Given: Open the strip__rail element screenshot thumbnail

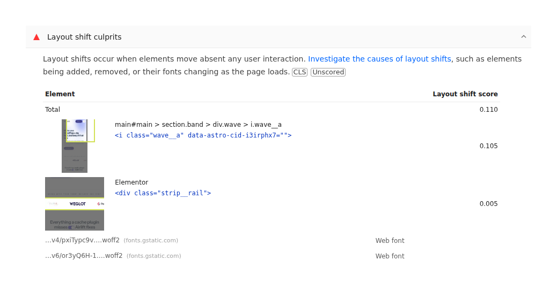Looking at the screenshot, I should [x=75, y=204].
